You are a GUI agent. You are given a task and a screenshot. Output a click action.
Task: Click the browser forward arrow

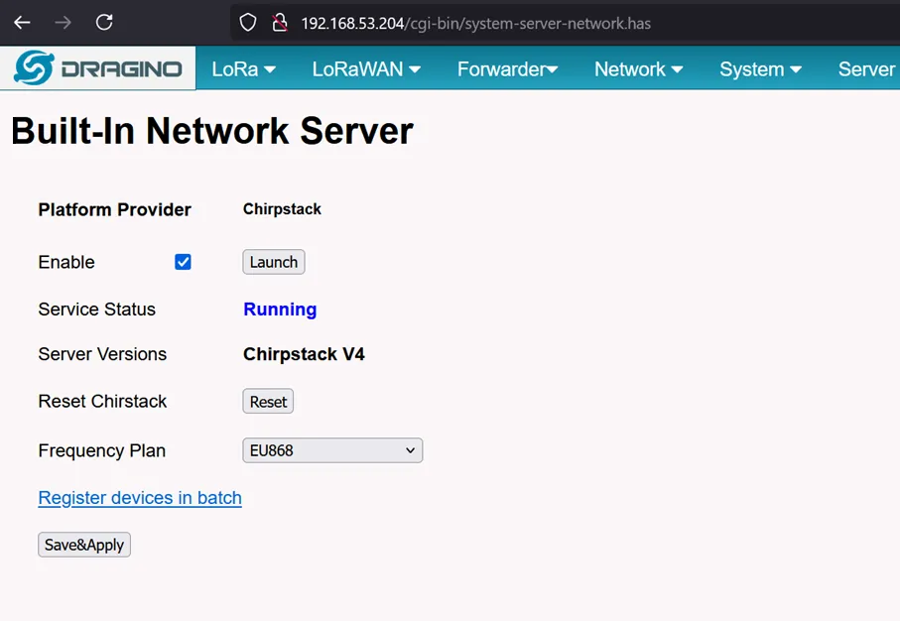pyautogui.click(x=64, y=22)
